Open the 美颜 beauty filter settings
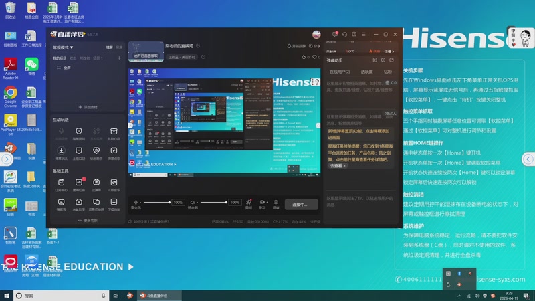The image size is (535, 301). pyautogui.click(x=249, y=204)
